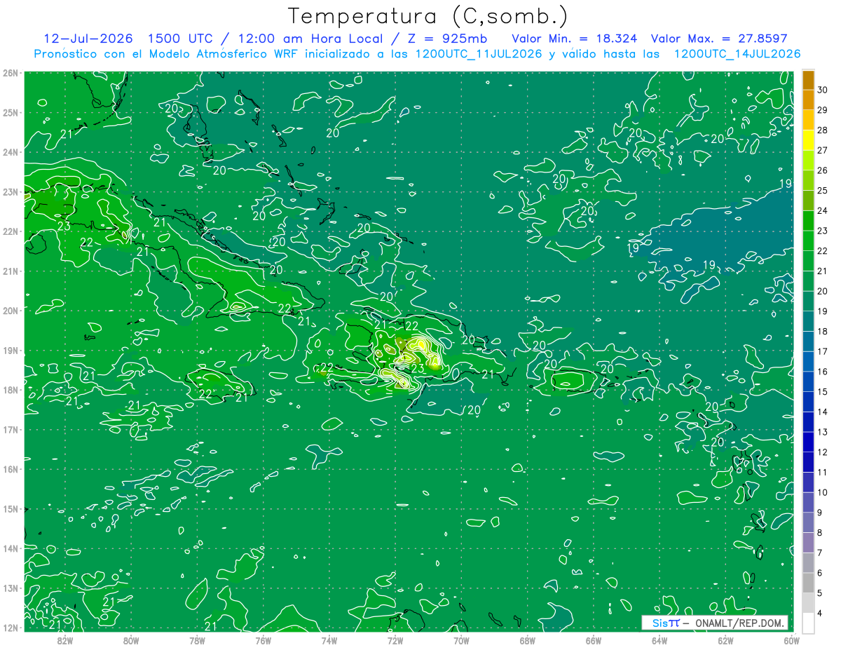Pick the purple swatch between 8 and 9
Screen dimensions: 841x650
(808, 522)
